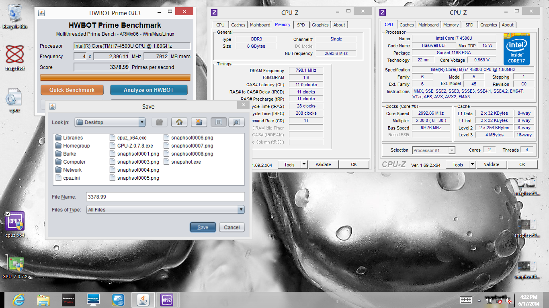Open touch keyboard from system tray
549x308 pixels.
(466, 300)
